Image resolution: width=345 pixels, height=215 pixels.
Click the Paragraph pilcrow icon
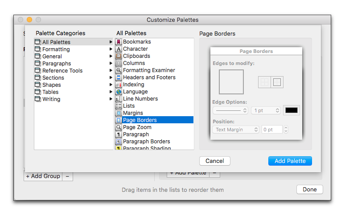[x=119, y=134]
